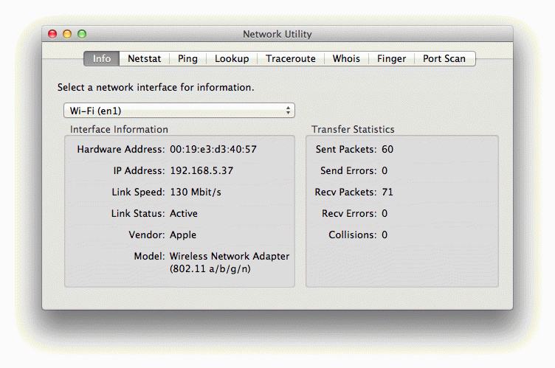The width and height of the screenshot is (555, 368).
Task: Minimize the window with the yellow button
Action: click(67, 34)
